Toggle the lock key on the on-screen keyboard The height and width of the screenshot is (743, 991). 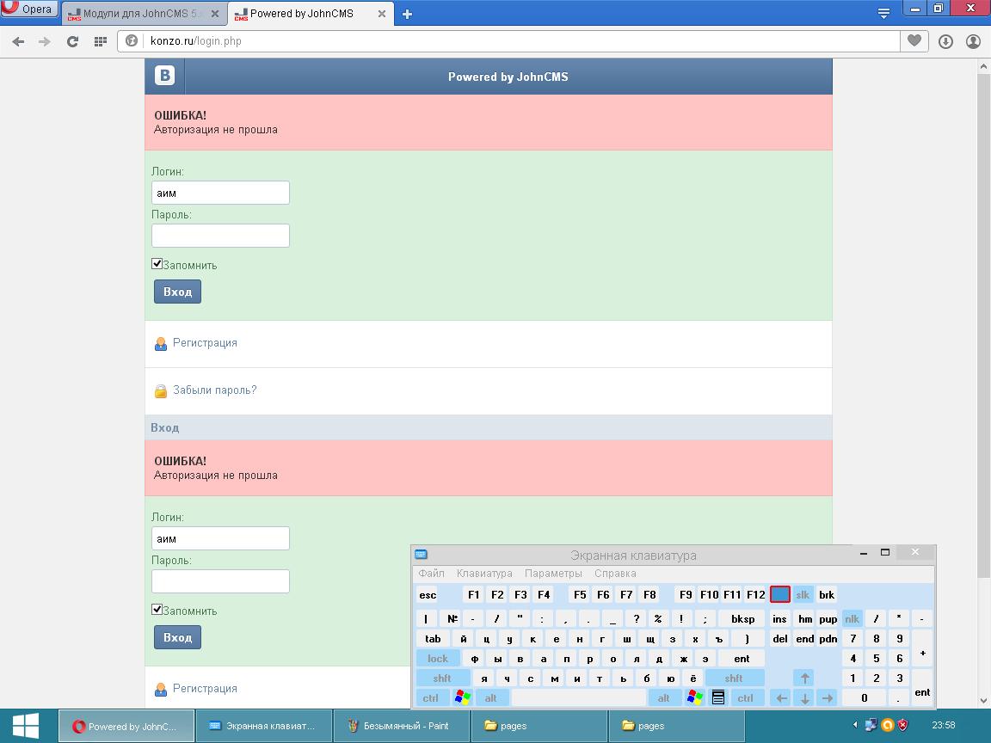tap(437, 659)
